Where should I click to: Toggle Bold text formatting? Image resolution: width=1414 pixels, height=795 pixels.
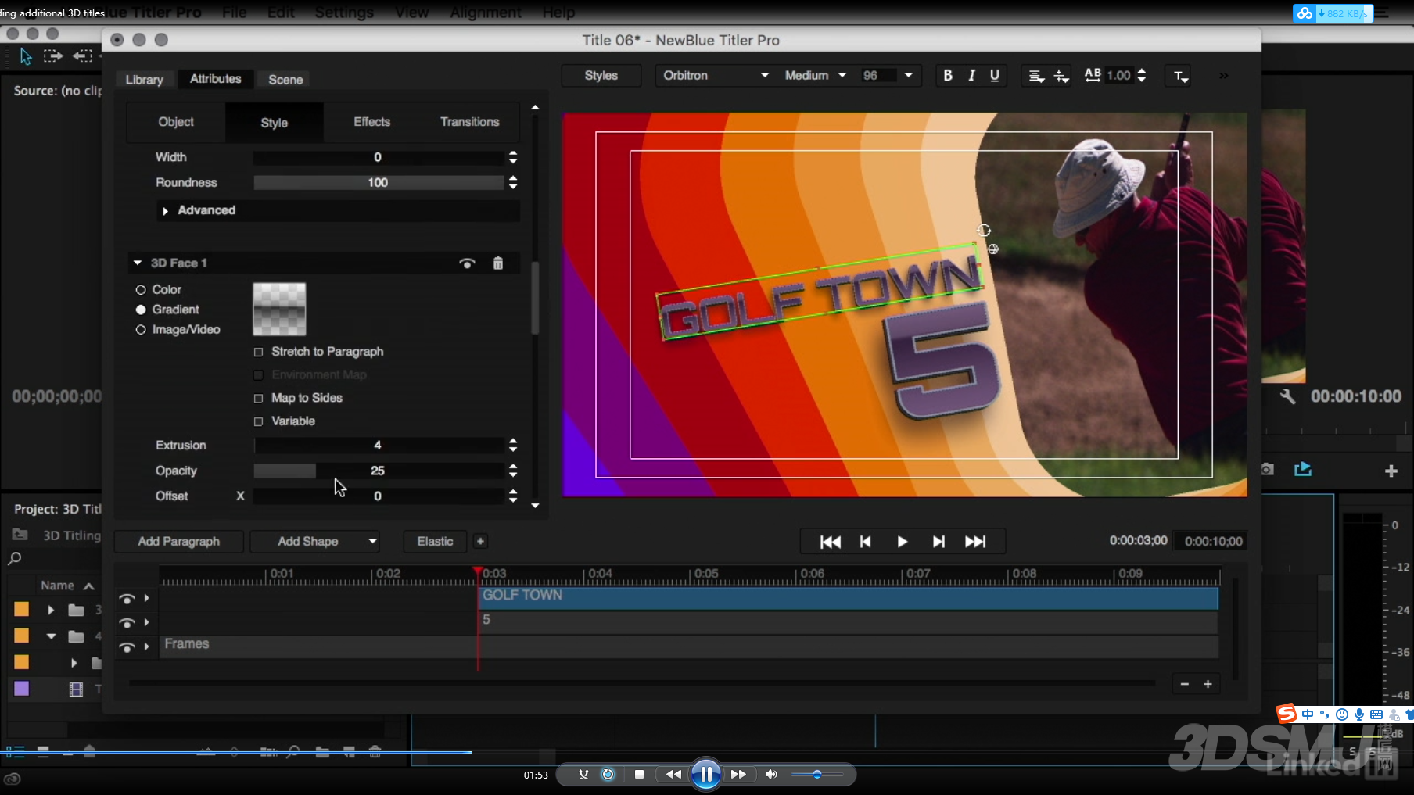click(x=947, y=75)
